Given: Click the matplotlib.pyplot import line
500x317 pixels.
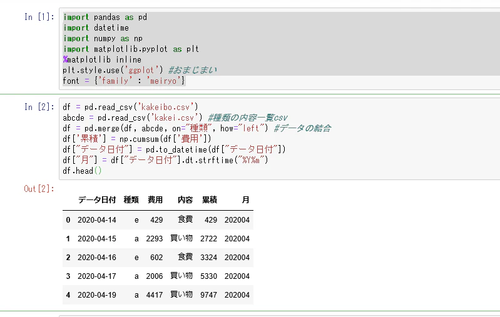Looking at the screenshot, I should point(131,49).
